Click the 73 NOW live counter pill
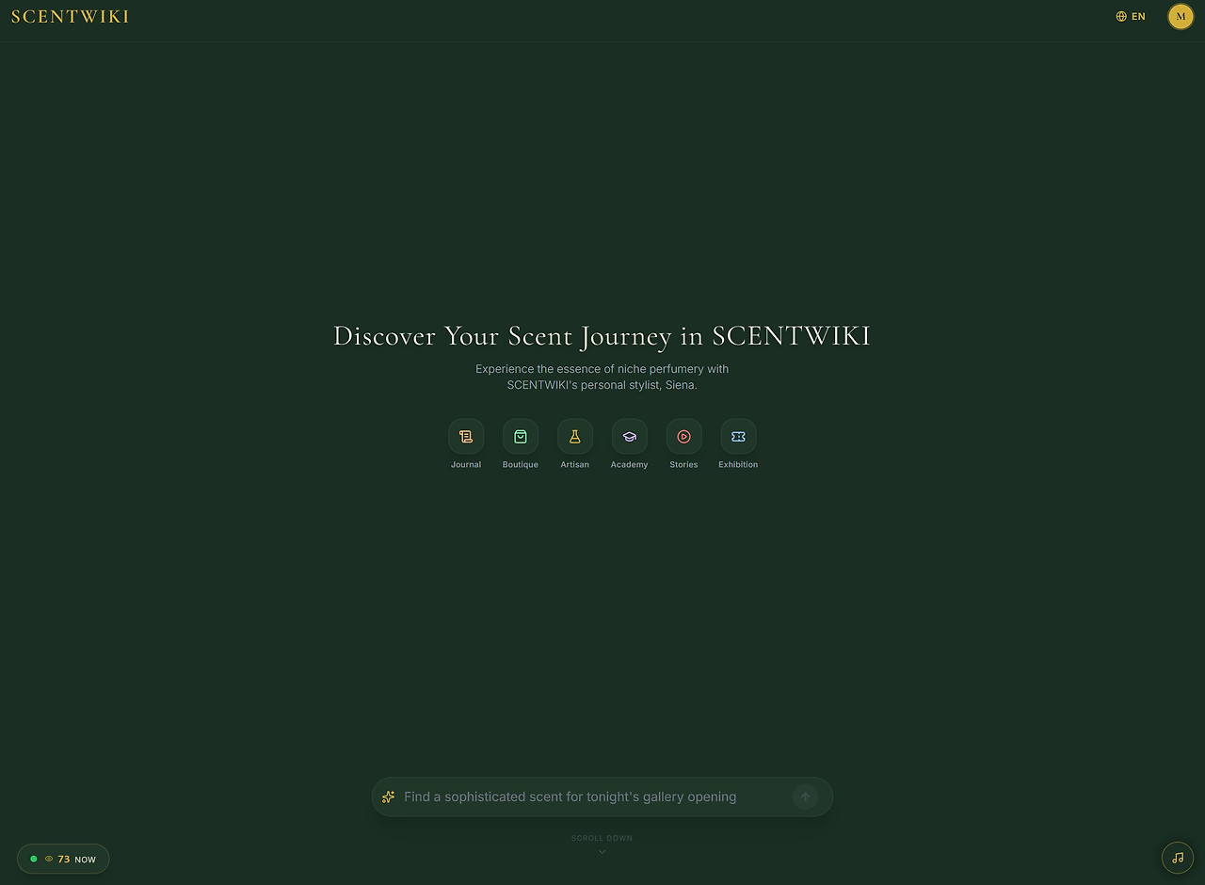1205x885 pixels. [x=63, y=859]
